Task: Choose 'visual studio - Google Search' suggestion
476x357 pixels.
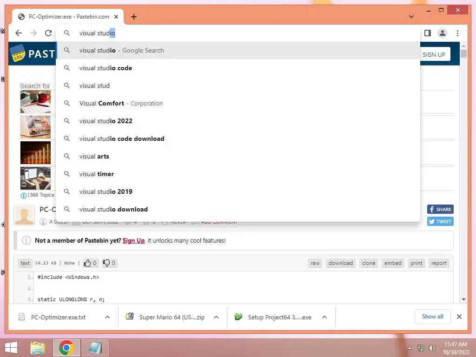Action: [238, 50]
